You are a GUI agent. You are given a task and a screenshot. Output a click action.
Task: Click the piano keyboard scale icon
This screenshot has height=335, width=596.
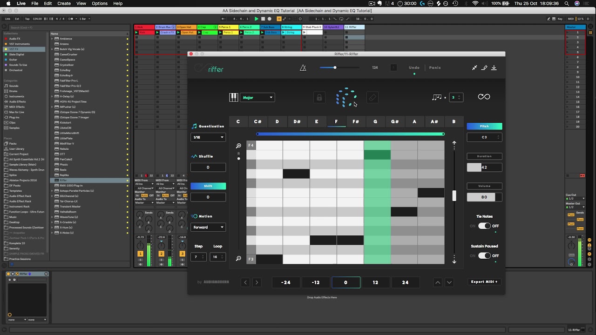click(x=234, y=97)
